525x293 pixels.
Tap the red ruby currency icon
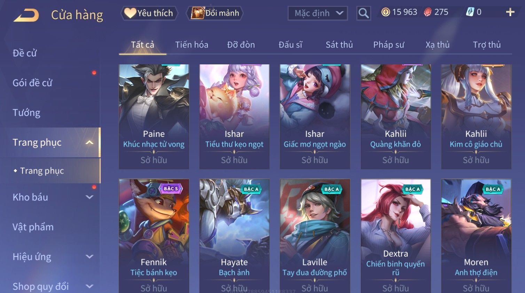pyautogui.click(x=428, y=12)
